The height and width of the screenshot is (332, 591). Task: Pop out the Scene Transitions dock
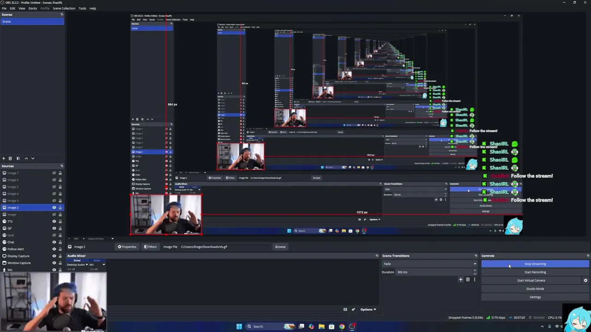pyautogui.click(x=476, y=255)
